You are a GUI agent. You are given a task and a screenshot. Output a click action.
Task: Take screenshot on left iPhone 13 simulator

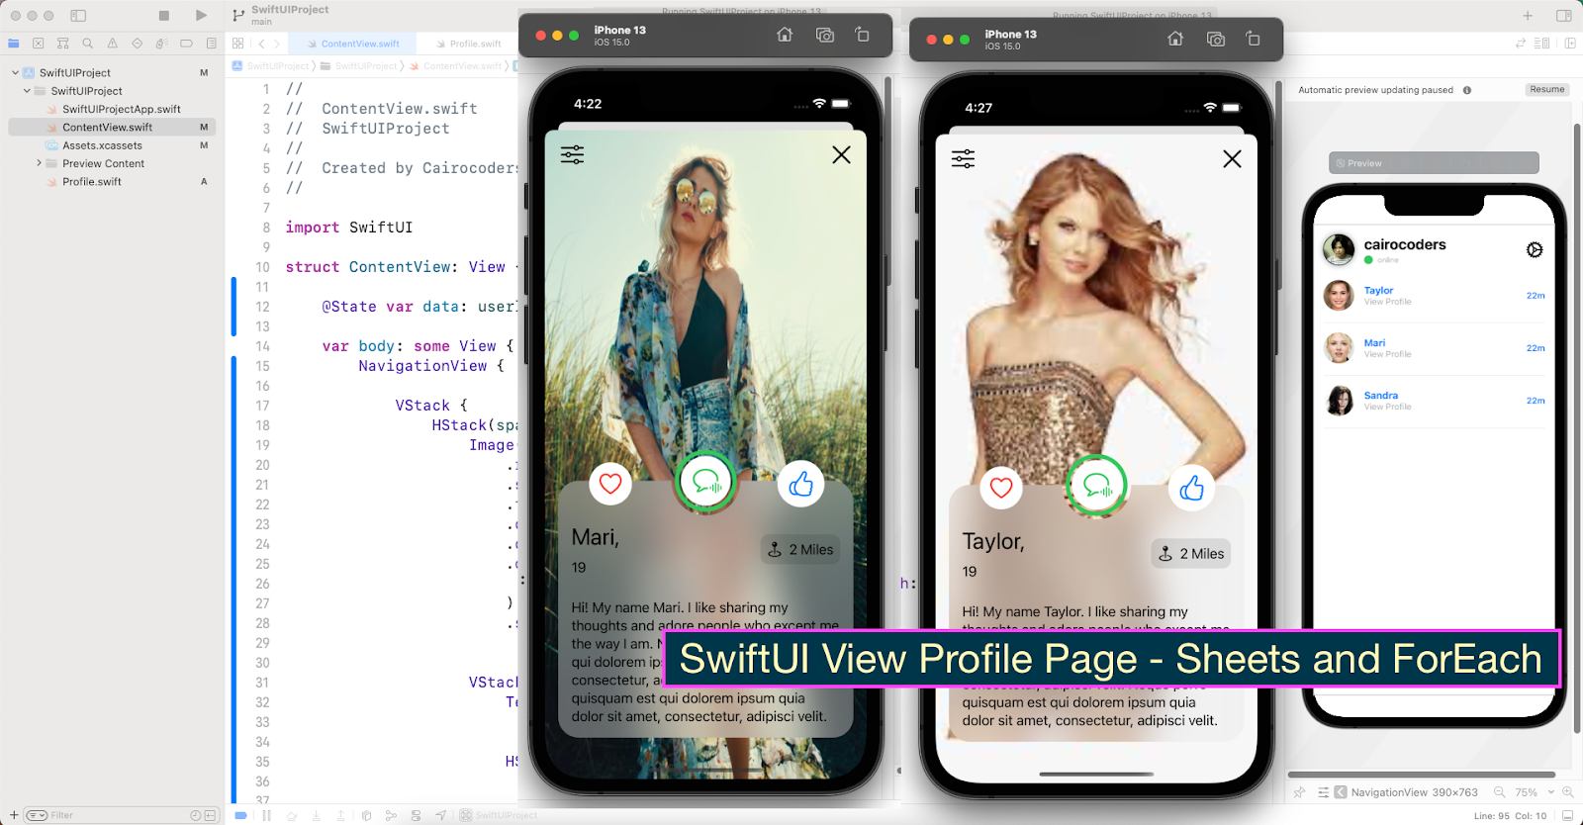click(824, 35)
